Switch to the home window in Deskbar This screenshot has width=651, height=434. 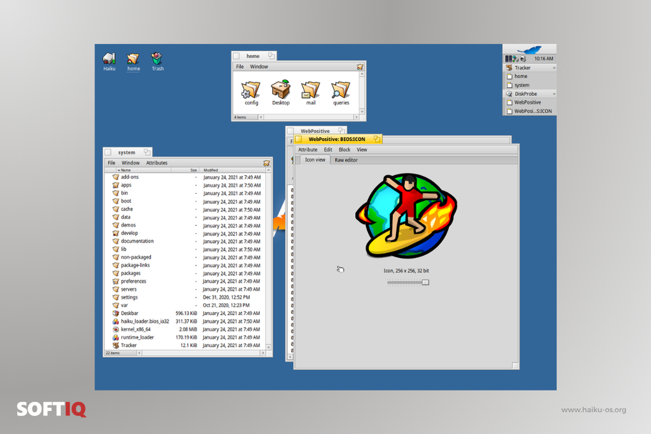530,76
